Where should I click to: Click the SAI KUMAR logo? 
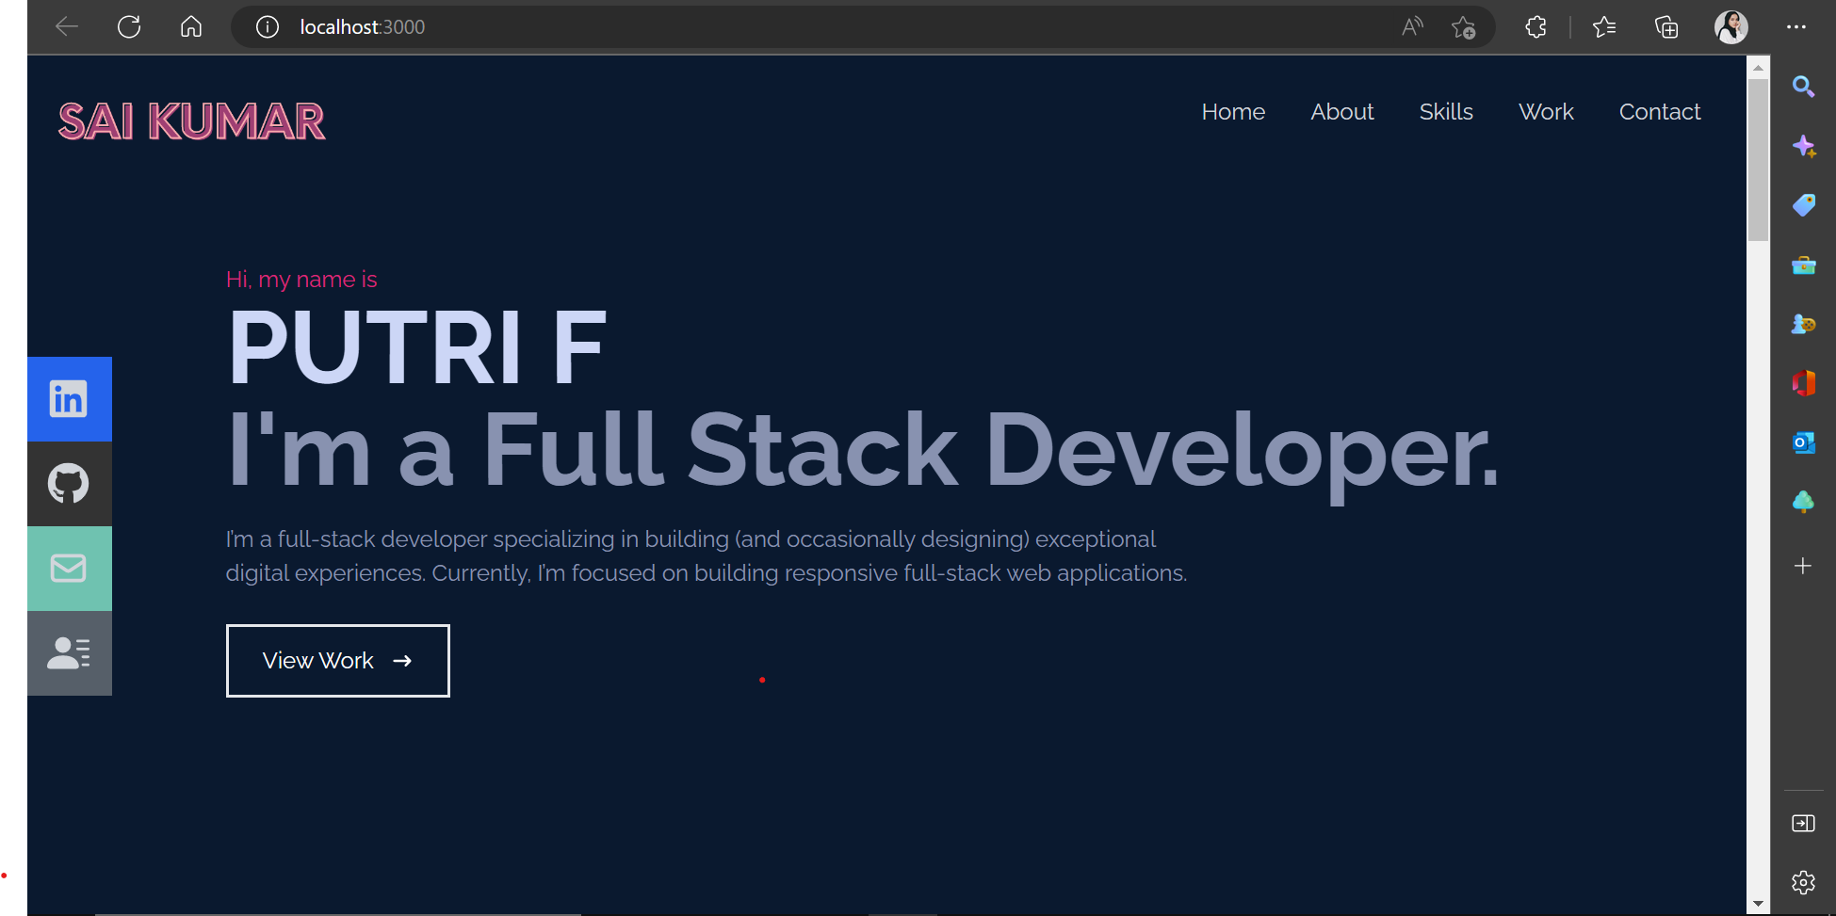point(191,121)
